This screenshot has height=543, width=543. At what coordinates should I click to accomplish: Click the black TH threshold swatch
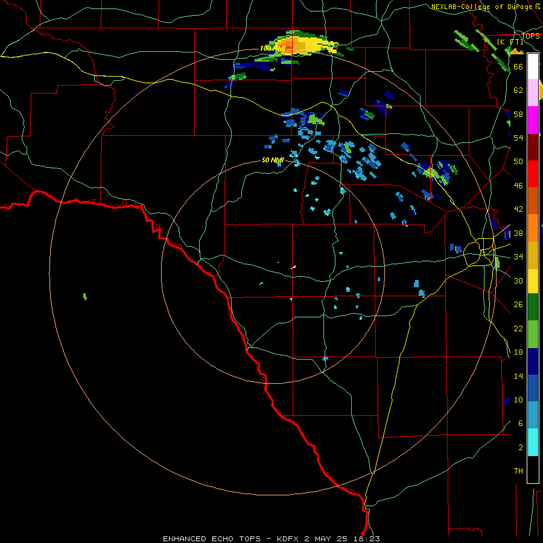point(533,469)
